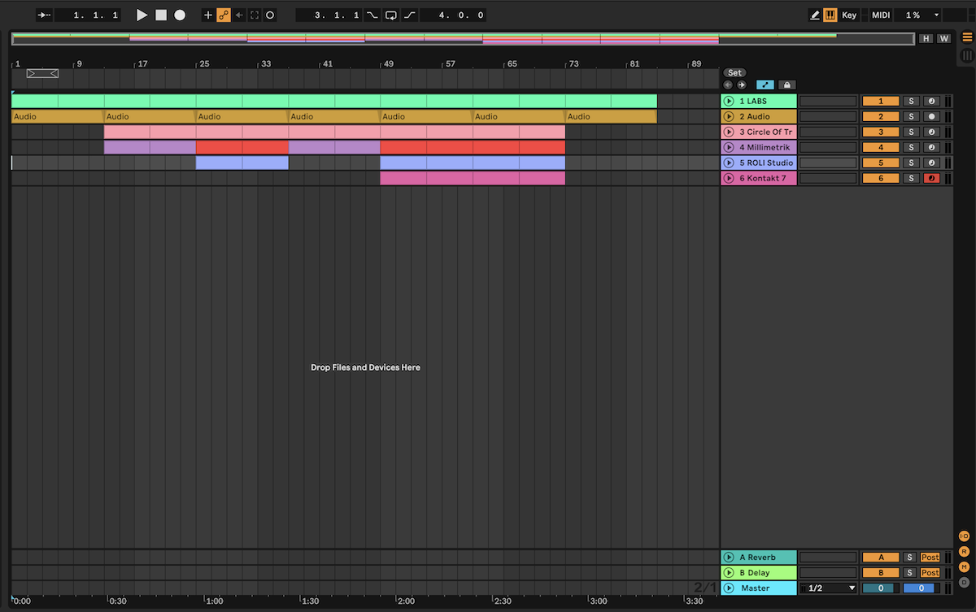Click the MIDI Arrangement Overdub plus icon
This screenshot has height=612, width=976.
(207, 15)
